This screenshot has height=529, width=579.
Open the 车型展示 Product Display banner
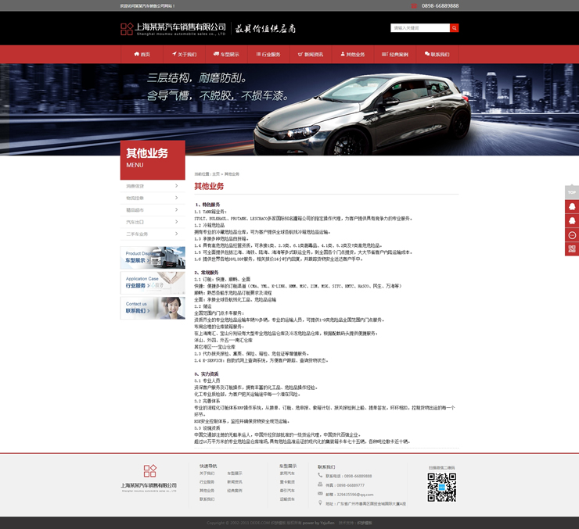click(x=153, y=257)
